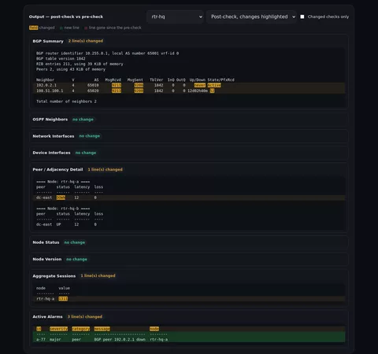Click the highlighted 'DOWN' status for dc-east

coord(61,197)
